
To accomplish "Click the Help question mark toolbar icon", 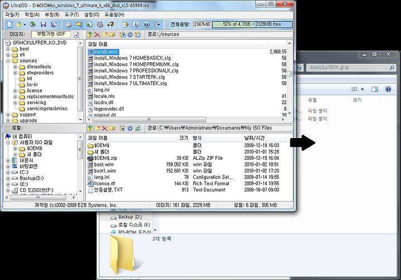I will [146, 24].
